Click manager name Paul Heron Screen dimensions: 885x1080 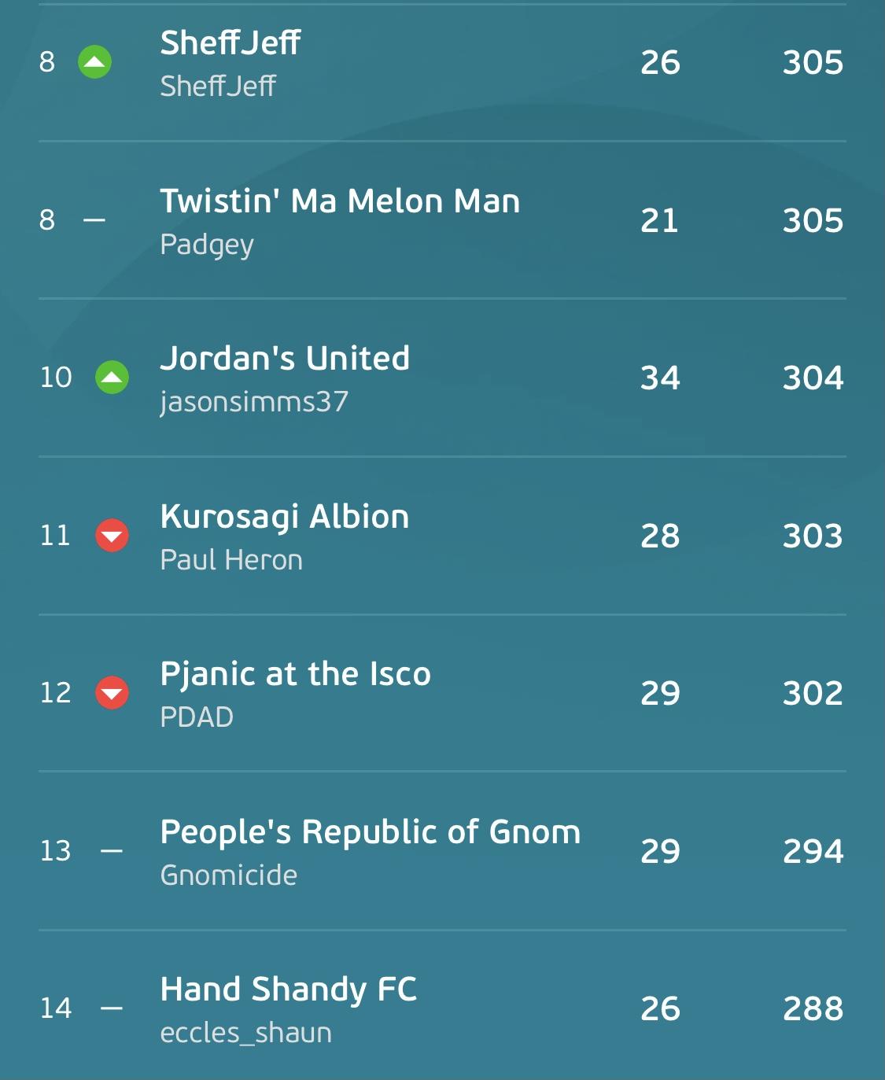pyautogui.click(x=231, y=560)
